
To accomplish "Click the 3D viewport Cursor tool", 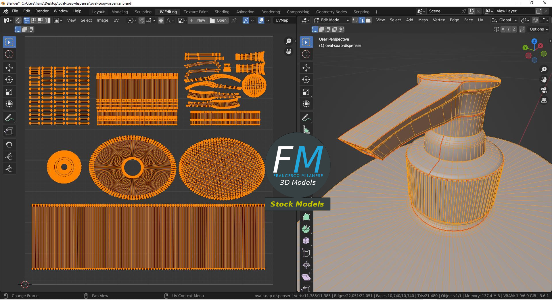I will tap(306, 54).
